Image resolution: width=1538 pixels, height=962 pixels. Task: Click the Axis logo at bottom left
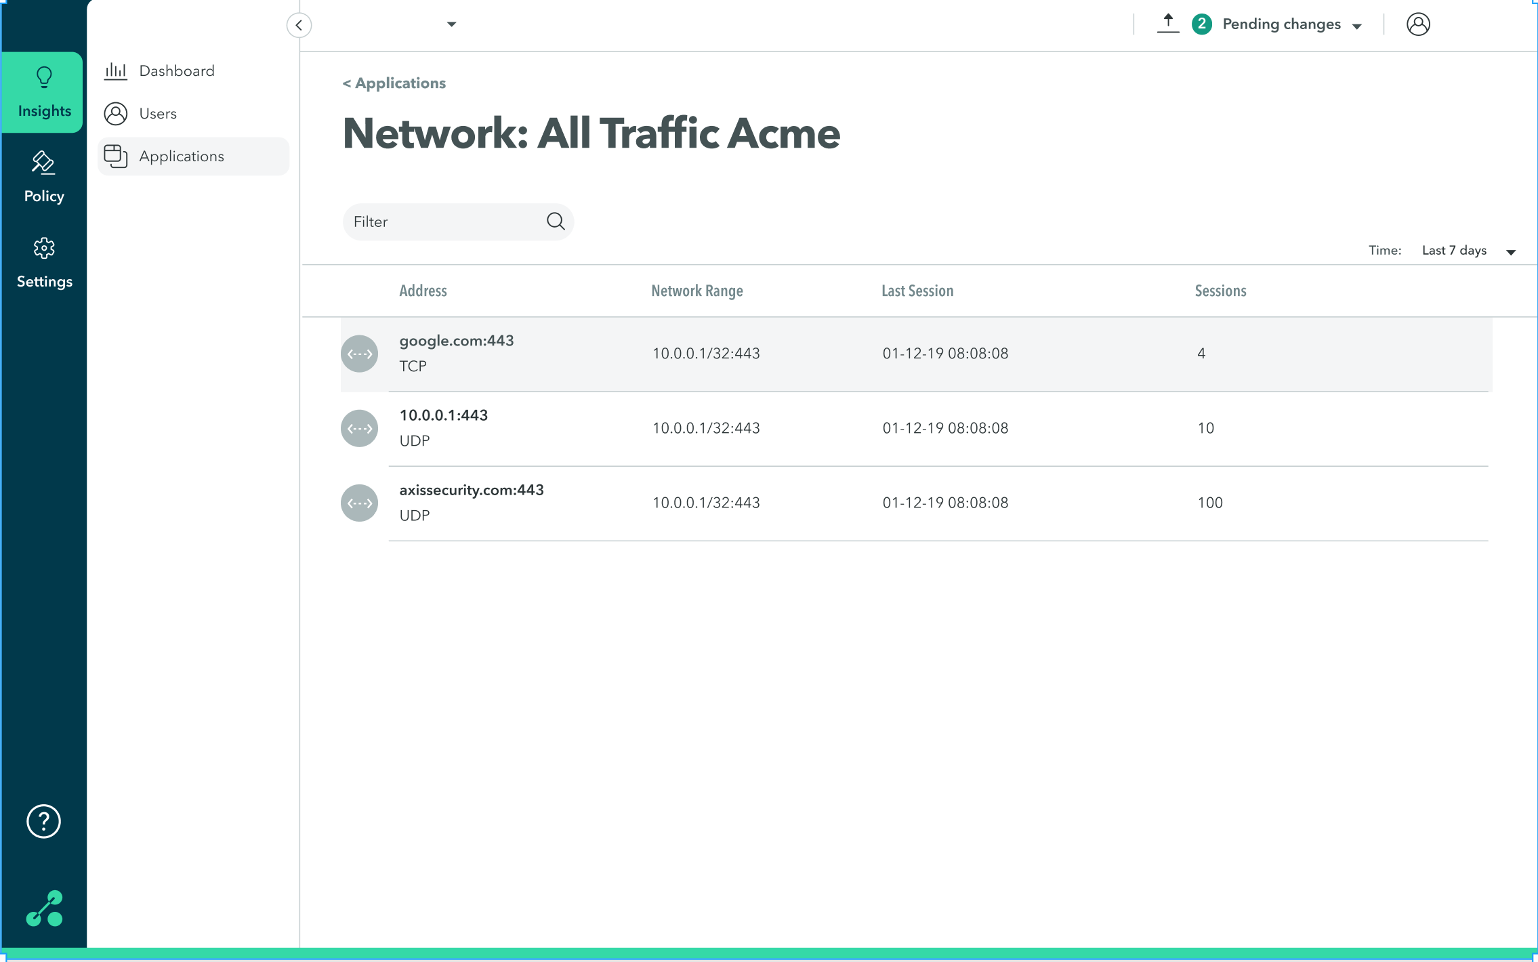45,908
